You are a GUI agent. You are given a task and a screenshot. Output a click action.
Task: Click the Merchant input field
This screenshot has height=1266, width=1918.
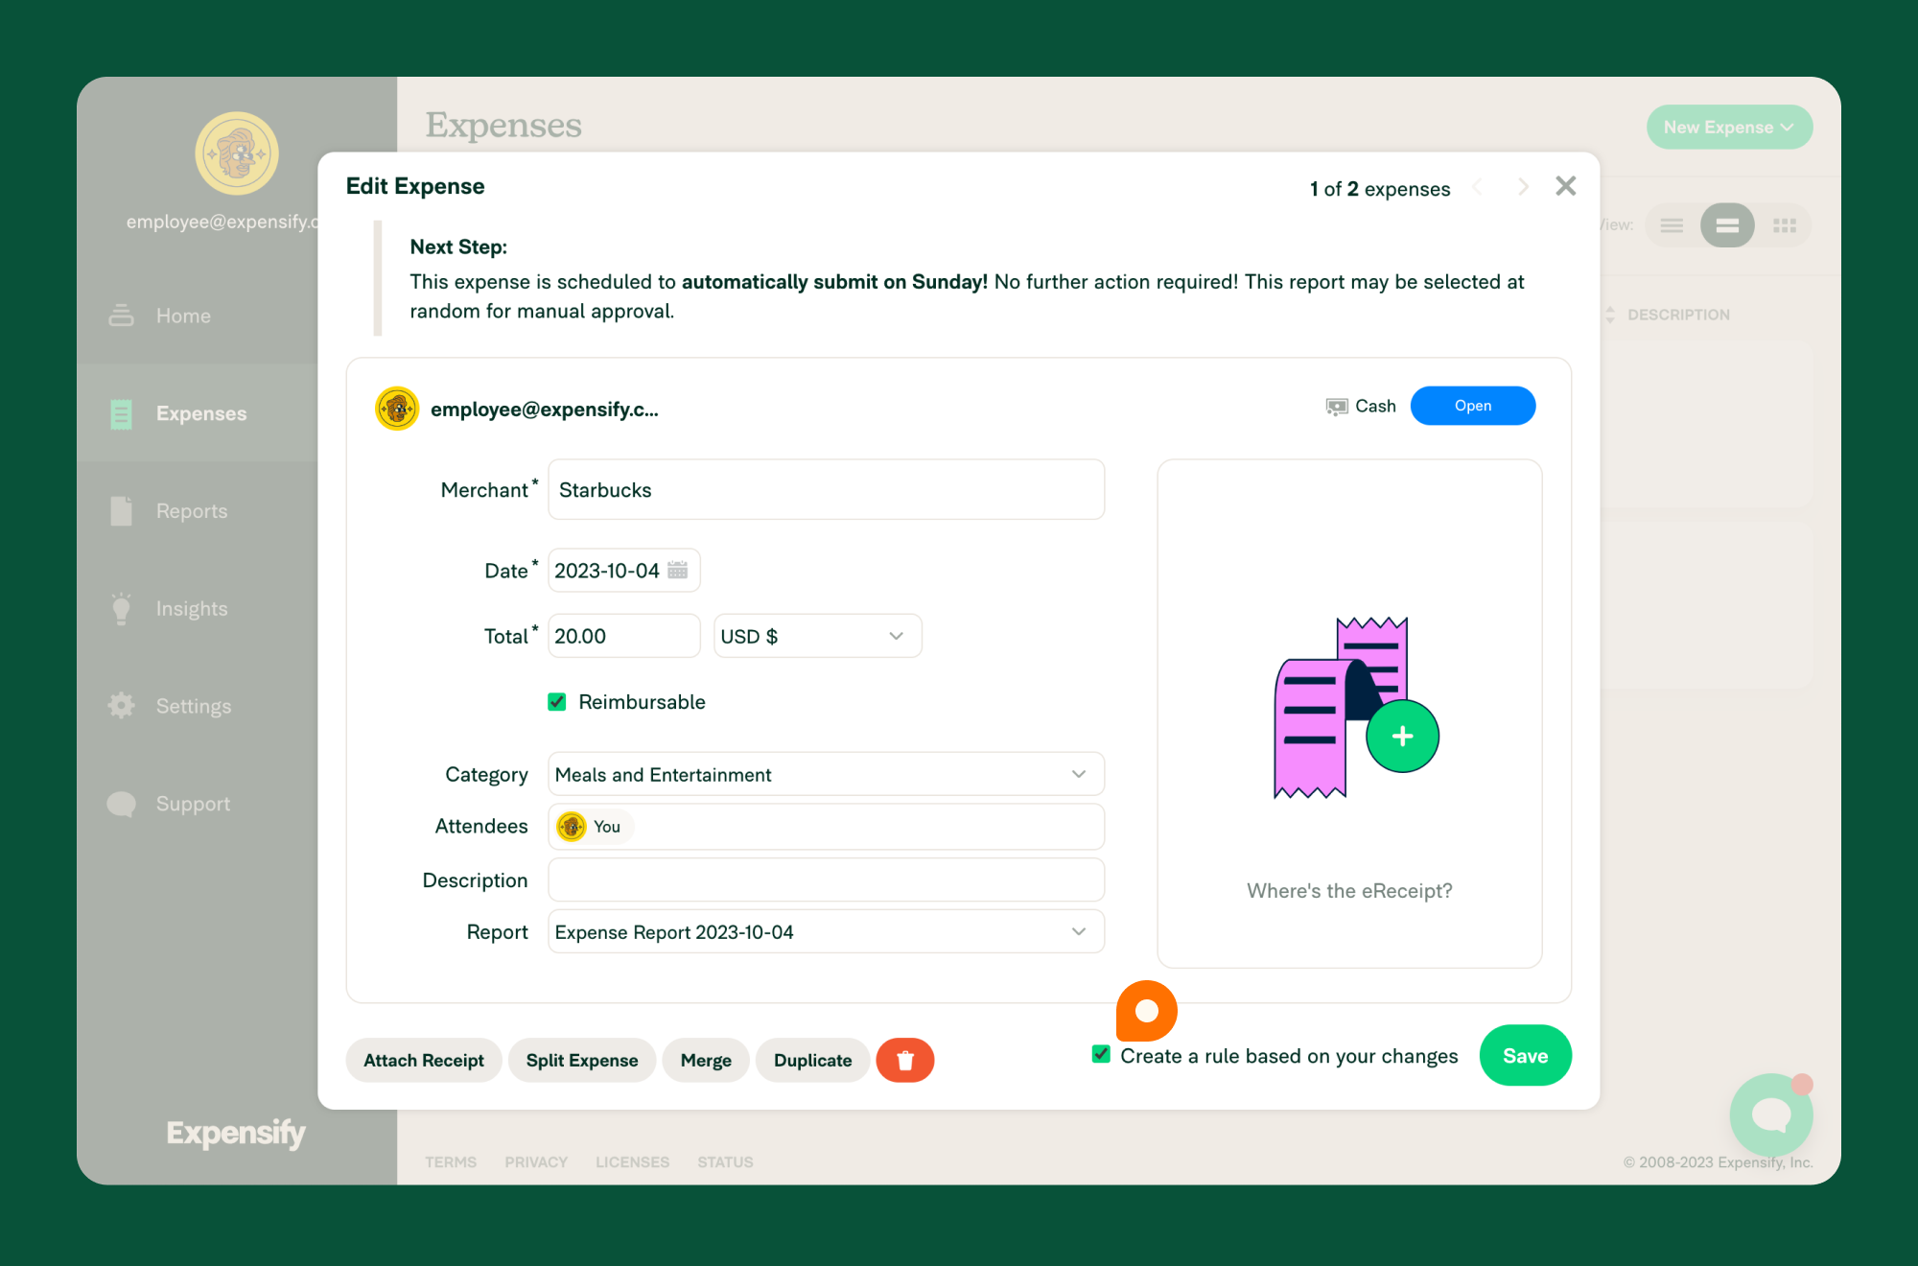point(828,489)
